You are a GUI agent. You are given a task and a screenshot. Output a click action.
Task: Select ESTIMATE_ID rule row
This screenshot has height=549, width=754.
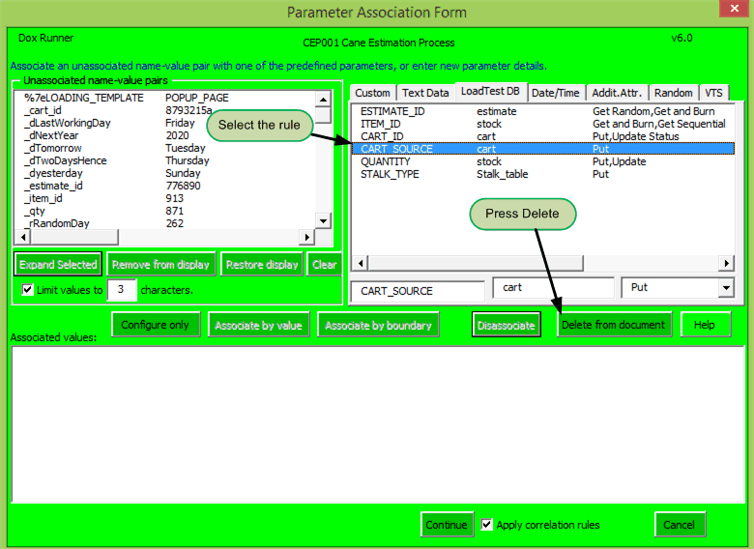pyautogui.click(x=543, y=111)
